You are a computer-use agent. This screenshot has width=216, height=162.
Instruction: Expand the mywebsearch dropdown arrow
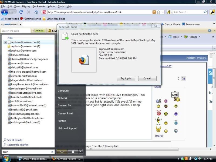coord(21,25)
